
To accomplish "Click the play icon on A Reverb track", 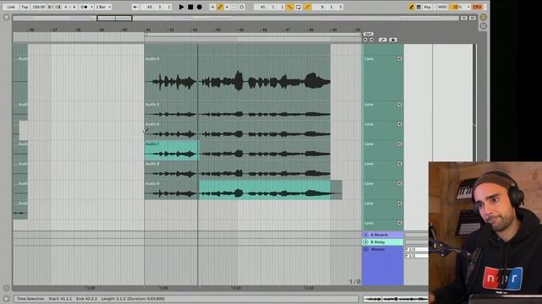I will [x=366, y=235].
